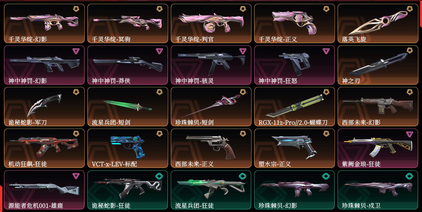This screenshot has width=422, height=212.
Task: Click the pink triangle icon on 紫阙金琅-狂徒
Action: [x=409, y=134]
